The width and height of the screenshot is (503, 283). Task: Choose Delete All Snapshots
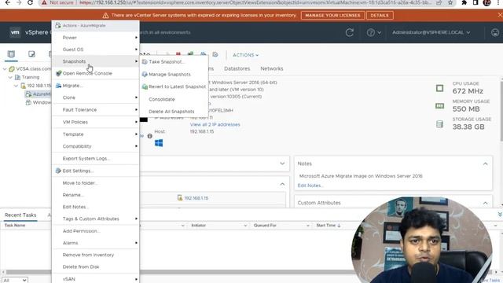click(x=174, y=112)
